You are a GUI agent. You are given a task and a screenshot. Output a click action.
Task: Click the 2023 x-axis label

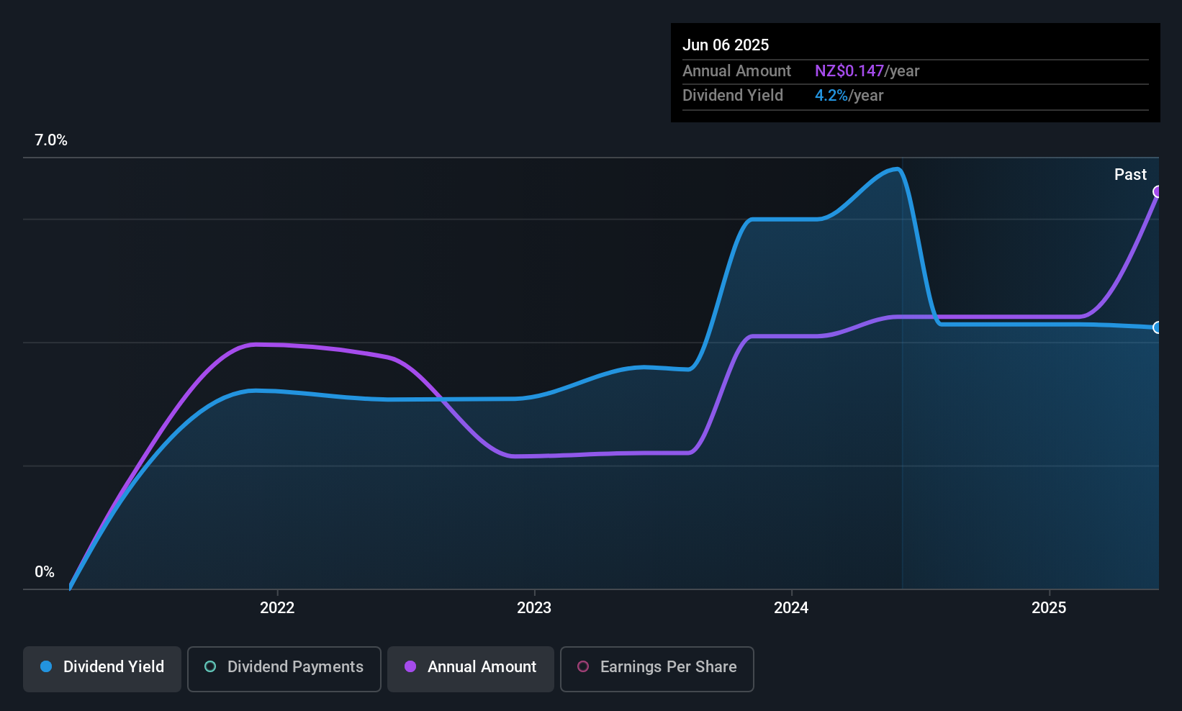(x=534, y=607)
